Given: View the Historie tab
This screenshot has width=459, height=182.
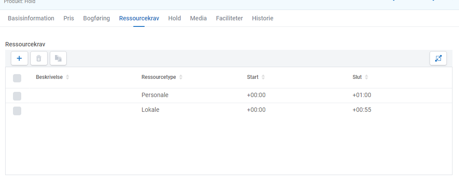Looking at the screenshot, I should [262, 18].
